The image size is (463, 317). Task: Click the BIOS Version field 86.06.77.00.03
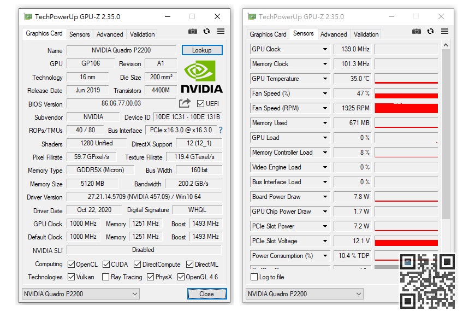point(121,103)
